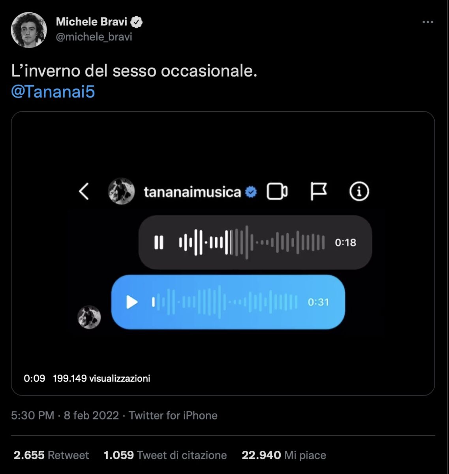Open the @Tananai5 mention link
This screenshot has width=449, height=474.
point(53,92)
